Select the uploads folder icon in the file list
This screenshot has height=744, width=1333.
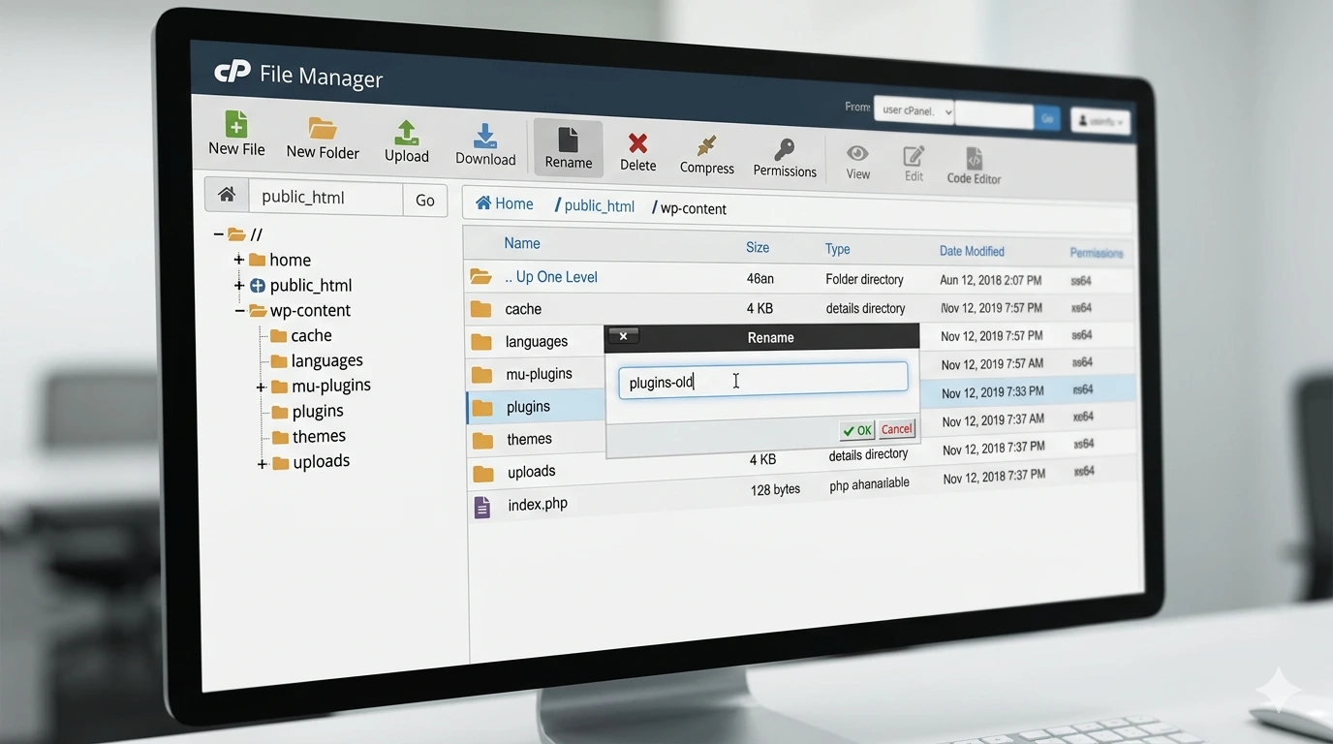483,474
